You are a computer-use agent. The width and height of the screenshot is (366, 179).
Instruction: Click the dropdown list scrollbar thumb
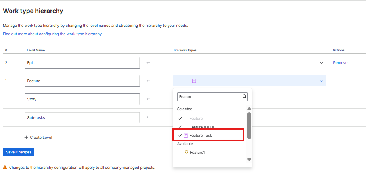pyautogui.click(x=249, y=126)
